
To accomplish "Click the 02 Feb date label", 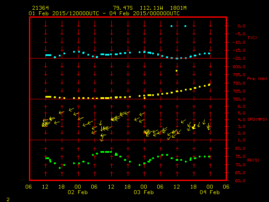I will (x=78, y=192).
